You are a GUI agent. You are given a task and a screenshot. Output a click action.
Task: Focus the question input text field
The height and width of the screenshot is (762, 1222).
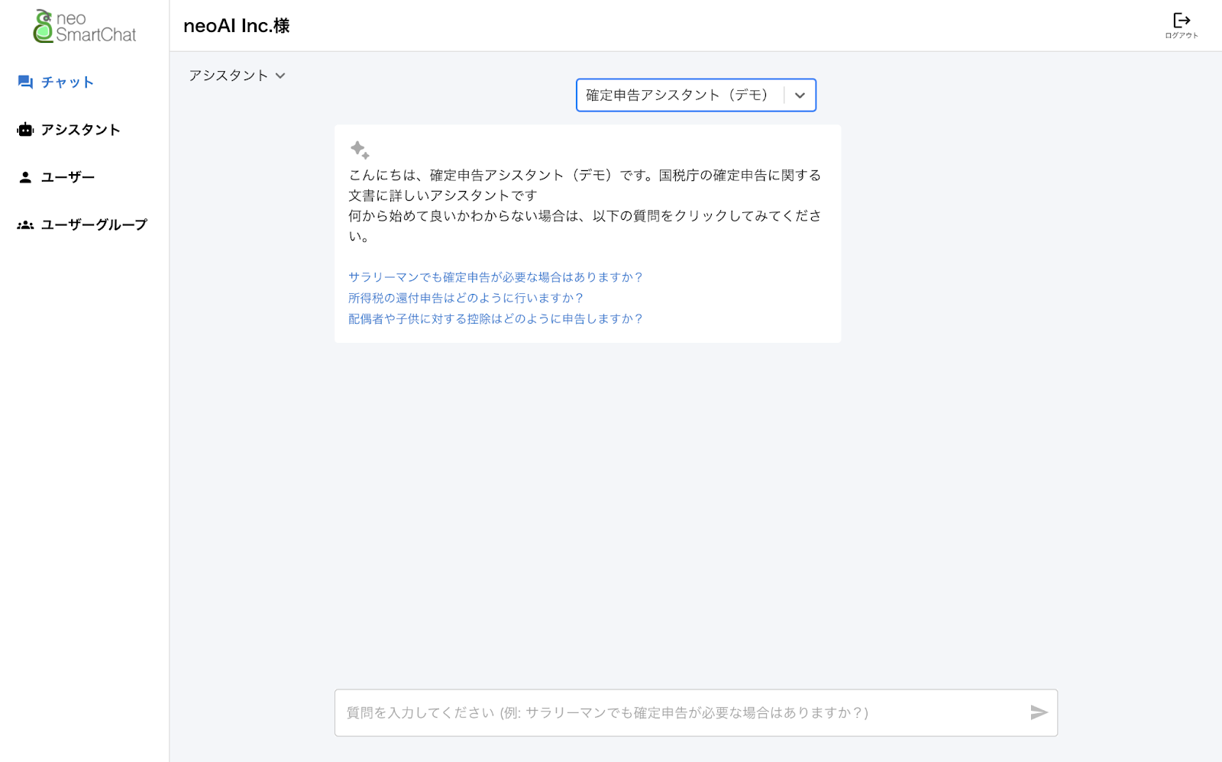point(680,712)
